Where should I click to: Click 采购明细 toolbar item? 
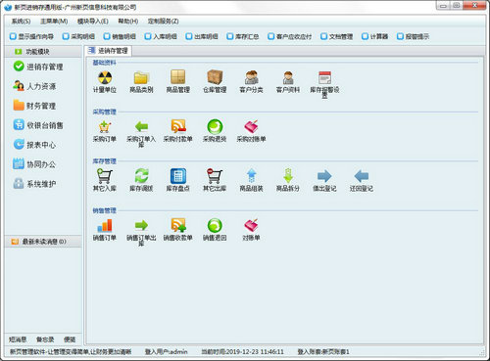click(78, 36)
